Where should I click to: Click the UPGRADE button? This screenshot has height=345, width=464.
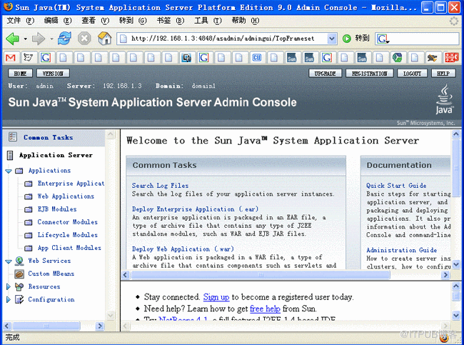click(x=326, y=73)
